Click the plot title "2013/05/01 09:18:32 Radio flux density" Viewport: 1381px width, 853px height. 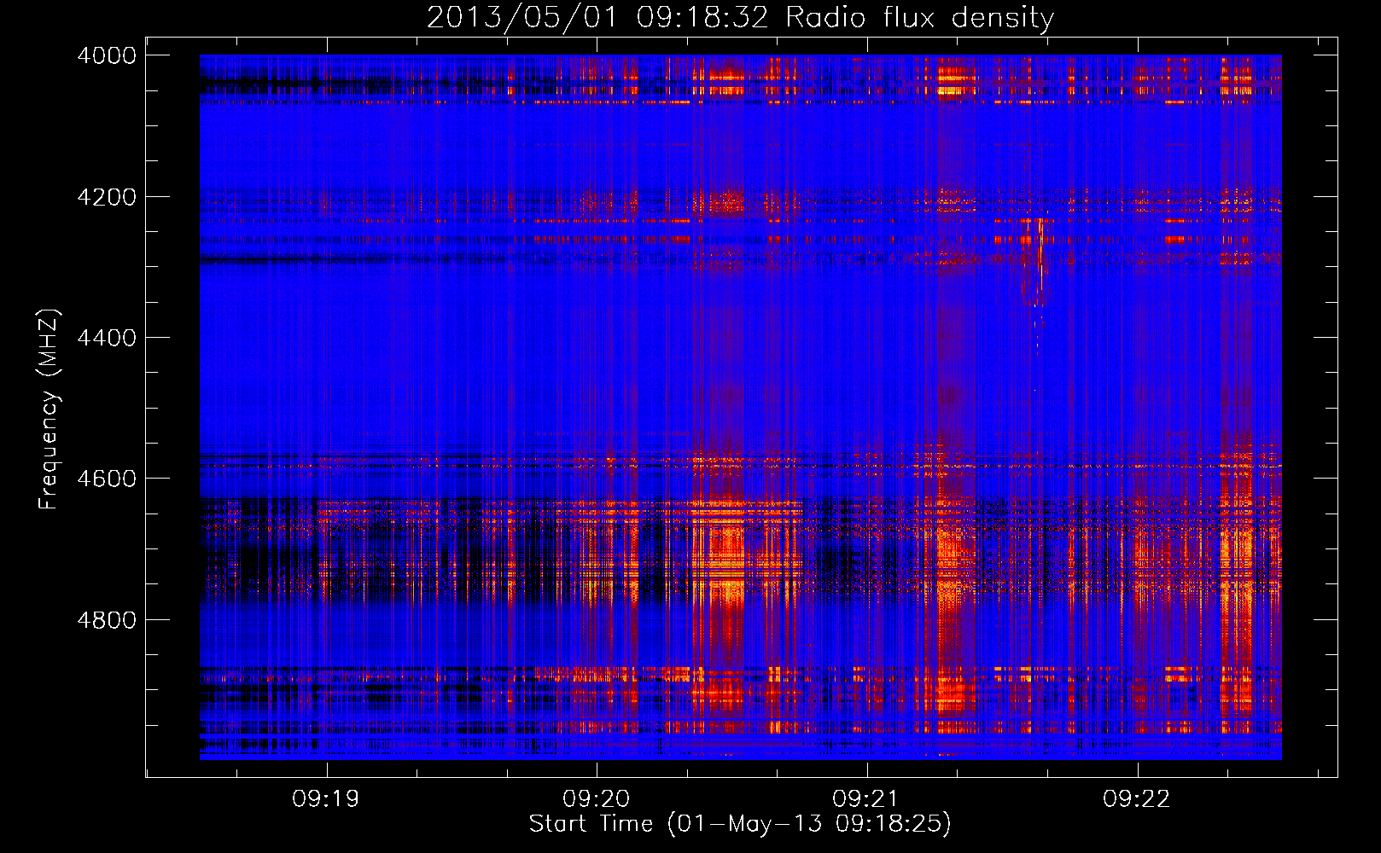click(740, 17)
